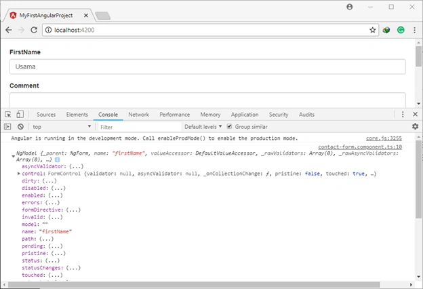Open a new browser tab
Screen dimensions: 423x289
pyautogui.click(x=103, y=16)
